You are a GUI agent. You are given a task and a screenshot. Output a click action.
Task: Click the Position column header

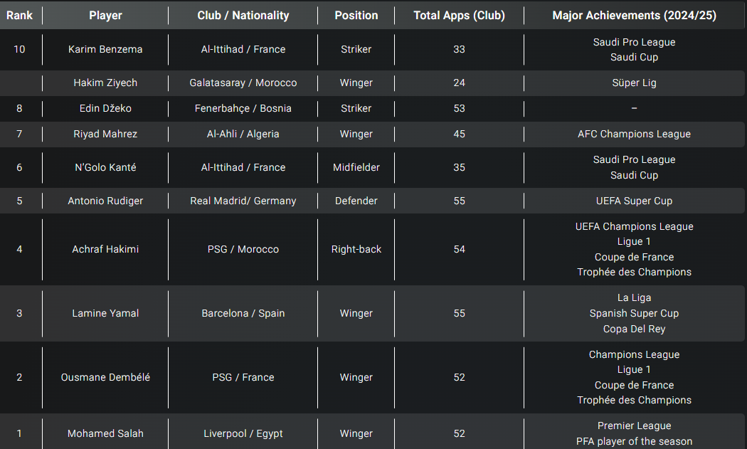[356, 15]
